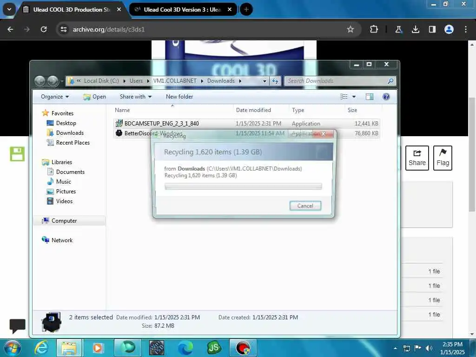
Task: Click the Share button on archive.org page
Action: tap(417, 158)
